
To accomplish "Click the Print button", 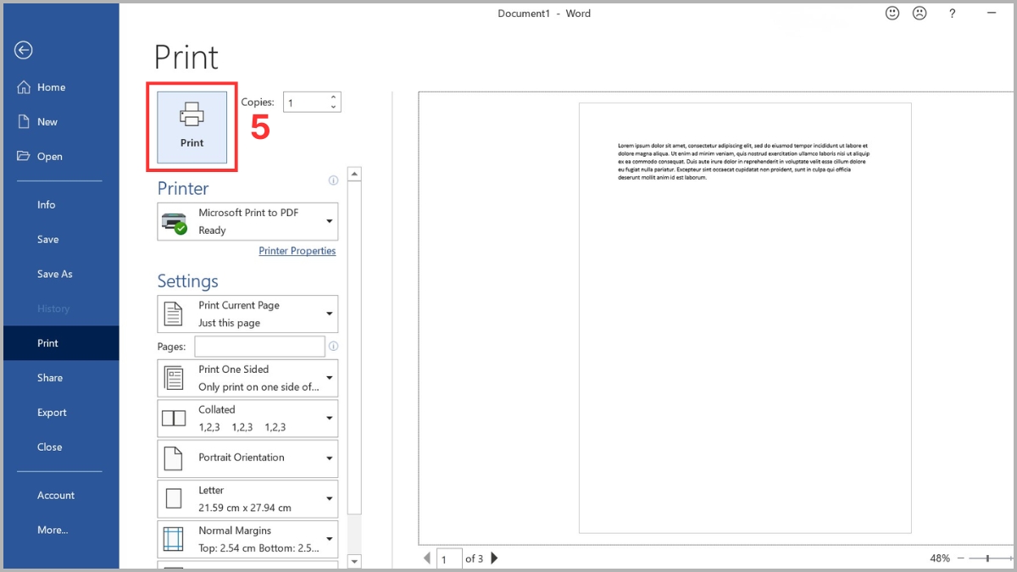I will tap(192, 125).
